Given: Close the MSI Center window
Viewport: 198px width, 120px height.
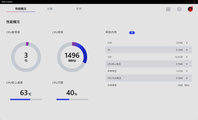Looking at the screenshot, I should pos(194,2).
